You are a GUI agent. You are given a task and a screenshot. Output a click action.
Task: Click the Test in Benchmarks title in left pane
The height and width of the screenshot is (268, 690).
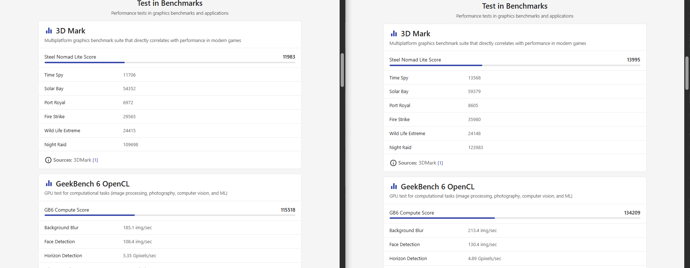tap(170, 4)
